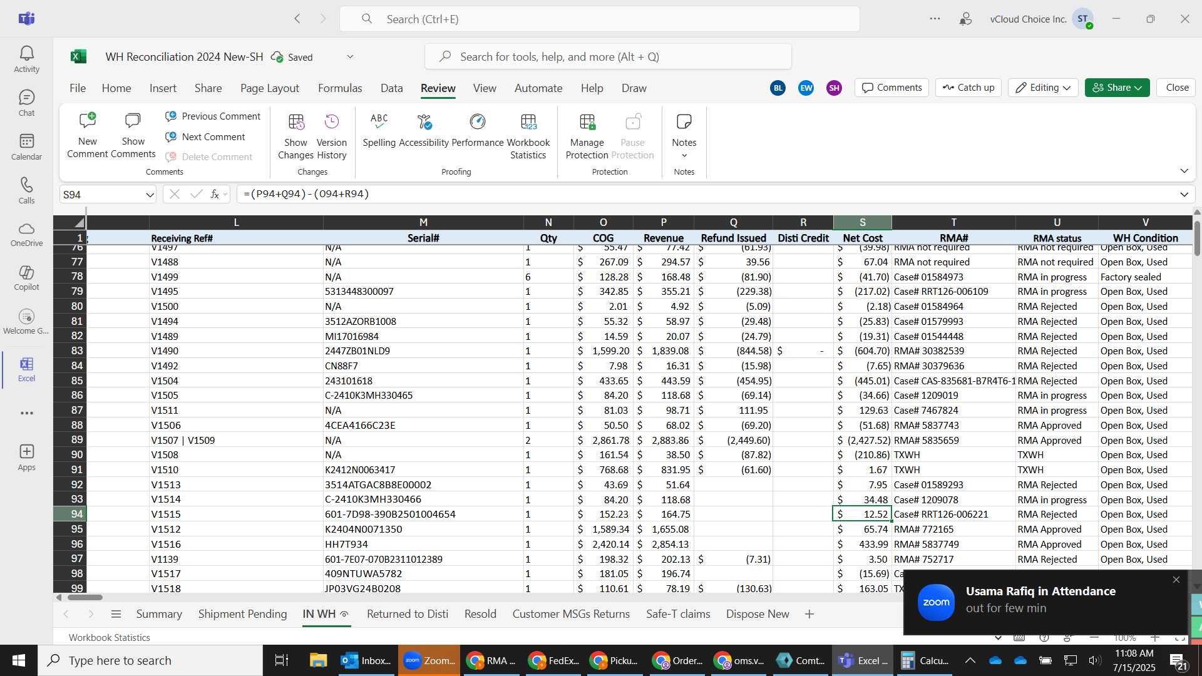Open Outlook Inbox from taskbar
Screen dimensions: 1202x676
click(x=366, y=660)
